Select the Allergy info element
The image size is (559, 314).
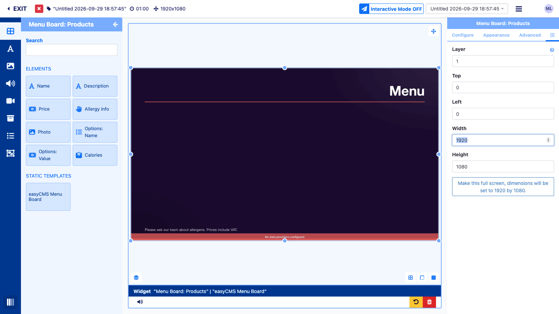click(95, 109)
